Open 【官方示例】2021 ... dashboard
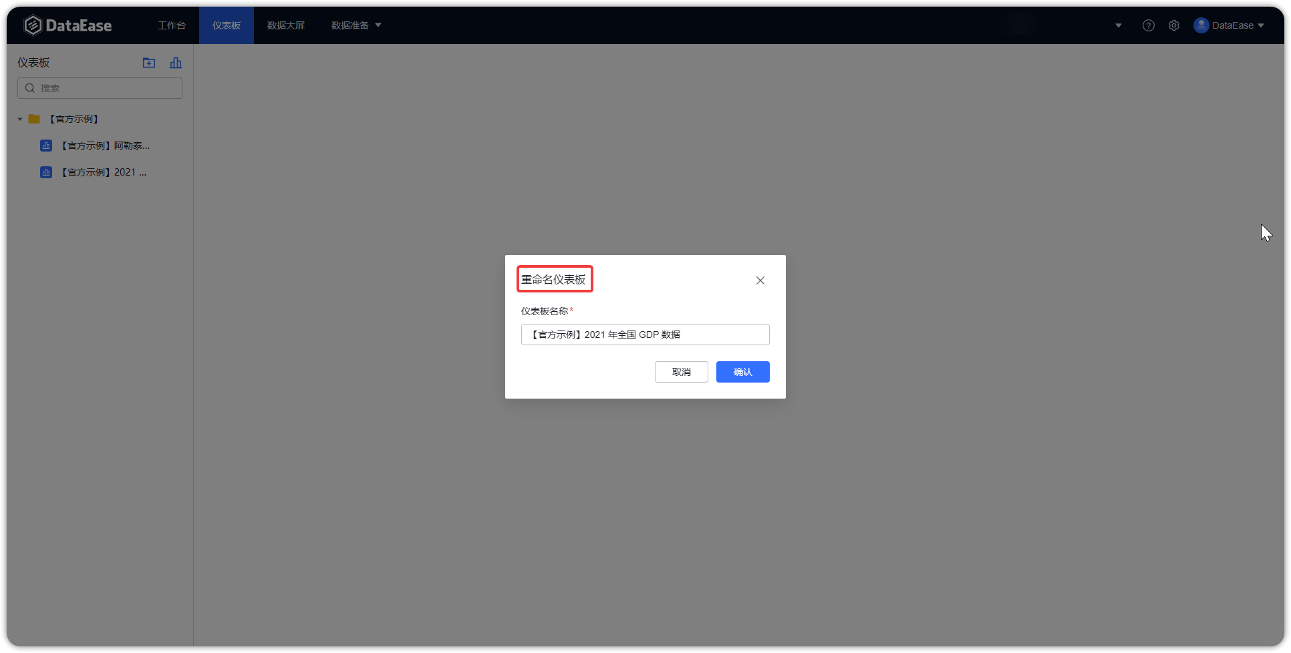This screenshot has height=653, width=1291. tap(104, 172)
